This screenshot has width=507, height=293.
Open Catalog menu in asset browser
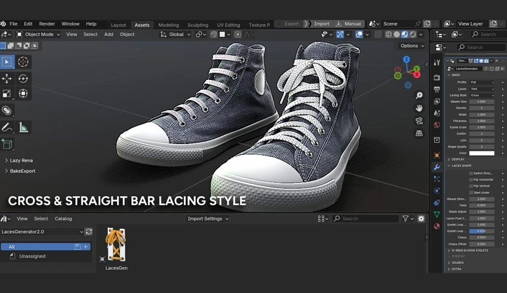click(63, 219)
